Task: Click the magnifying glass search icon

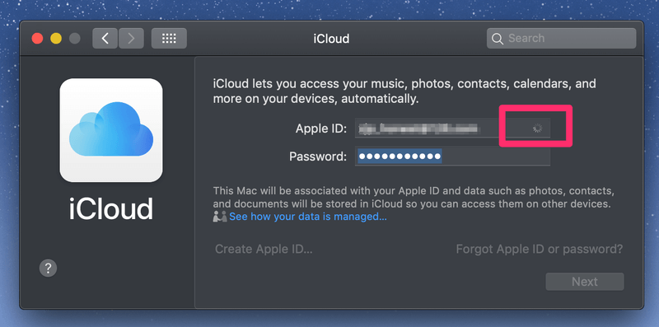Action: coord(498,39)
